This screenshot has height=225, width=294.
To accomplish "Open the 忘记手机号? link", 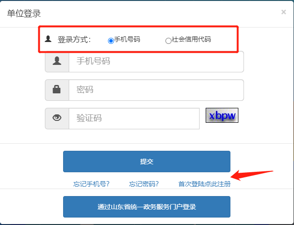I will (91, 184).
